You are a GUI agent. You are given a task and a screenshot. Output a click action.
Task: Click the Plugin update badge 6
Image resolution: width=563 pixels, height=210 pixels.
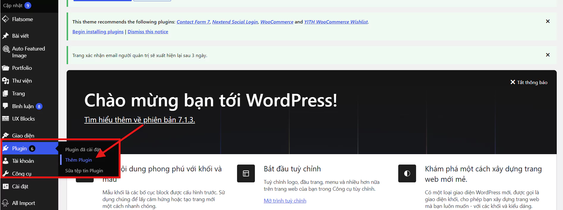pos(32,149)
